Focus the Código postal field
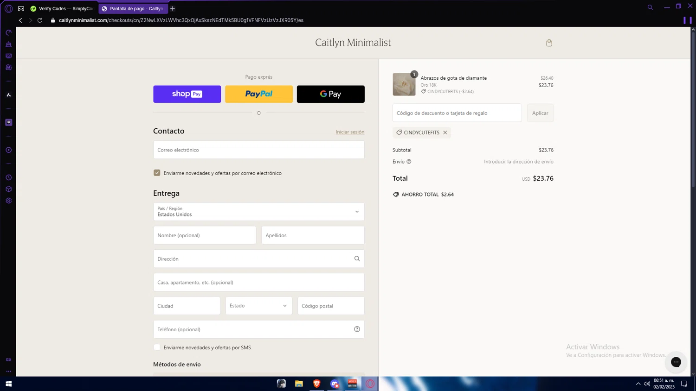 [x=331, y=306]
